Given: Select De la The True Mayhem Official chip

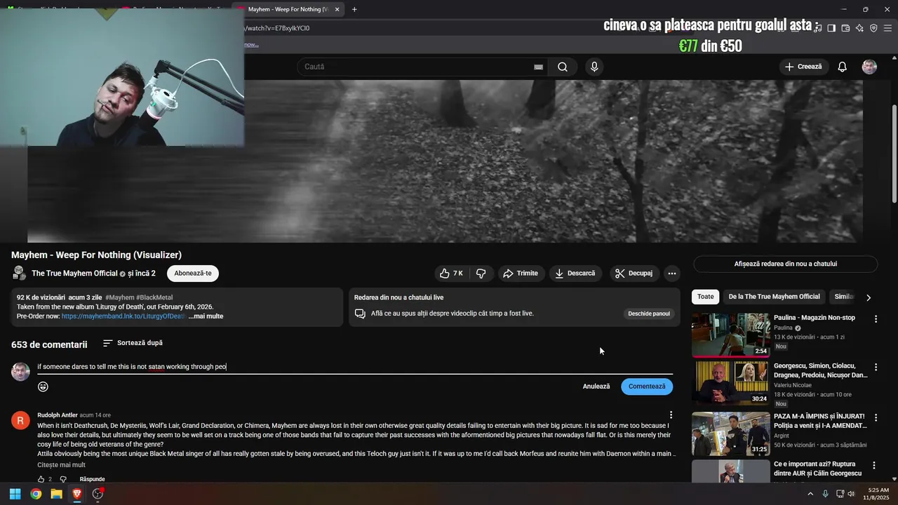Looking at the screenshot, I should pyautogui.click(x=774, y=297).
